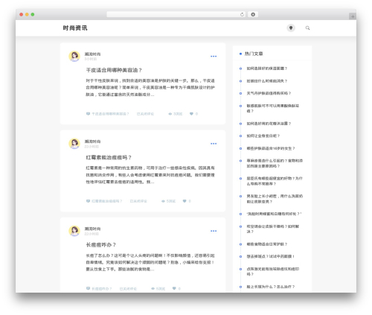372x315 pixels.
Task: Click excerpt text of 长痘痘咋办 post
Action: click(x=150, y=262)
